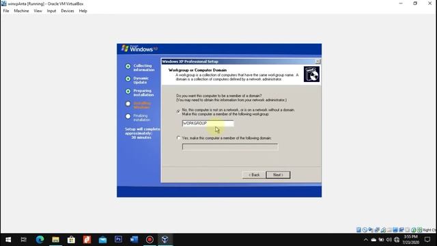Open the Help menu

[83, 11]
